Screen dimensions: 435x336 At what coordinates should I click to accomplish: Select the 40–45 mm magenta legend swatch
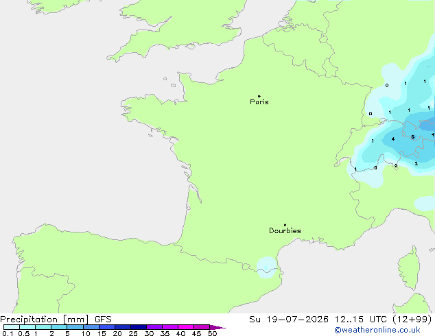(x=186, y=327)
